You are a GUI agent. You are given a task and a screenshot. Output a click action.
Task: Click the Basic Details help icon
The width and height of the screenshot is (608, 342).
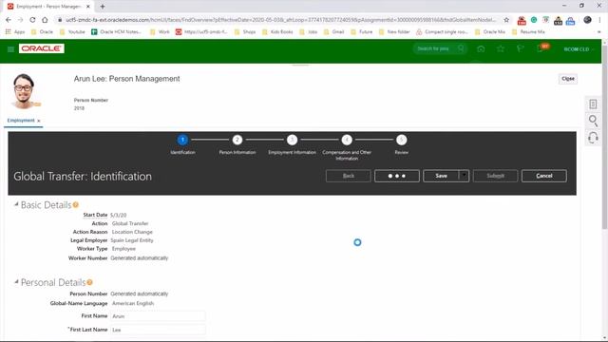76,205
